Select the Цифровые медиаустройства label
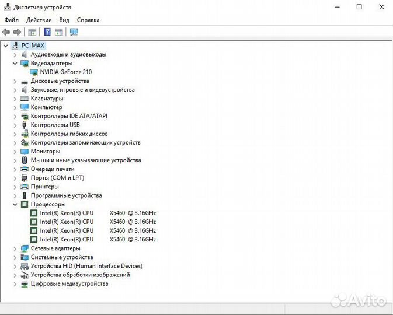 69,283
